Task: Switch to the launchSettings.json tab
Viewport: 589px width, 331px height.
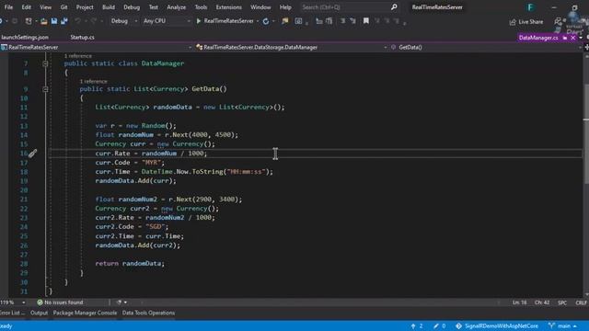Action: coord(25,37)
